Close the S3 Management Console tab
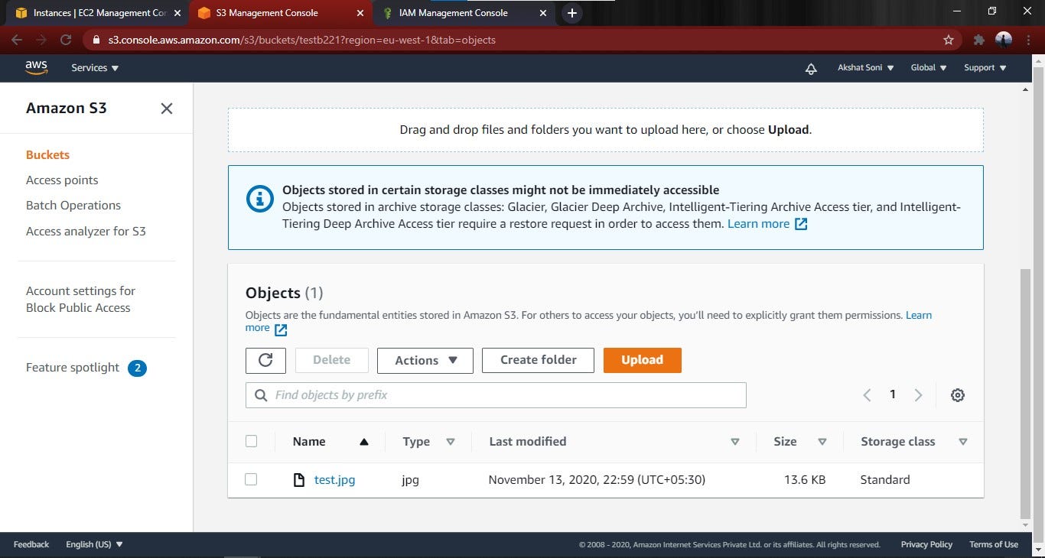 [x=360, y=13]
